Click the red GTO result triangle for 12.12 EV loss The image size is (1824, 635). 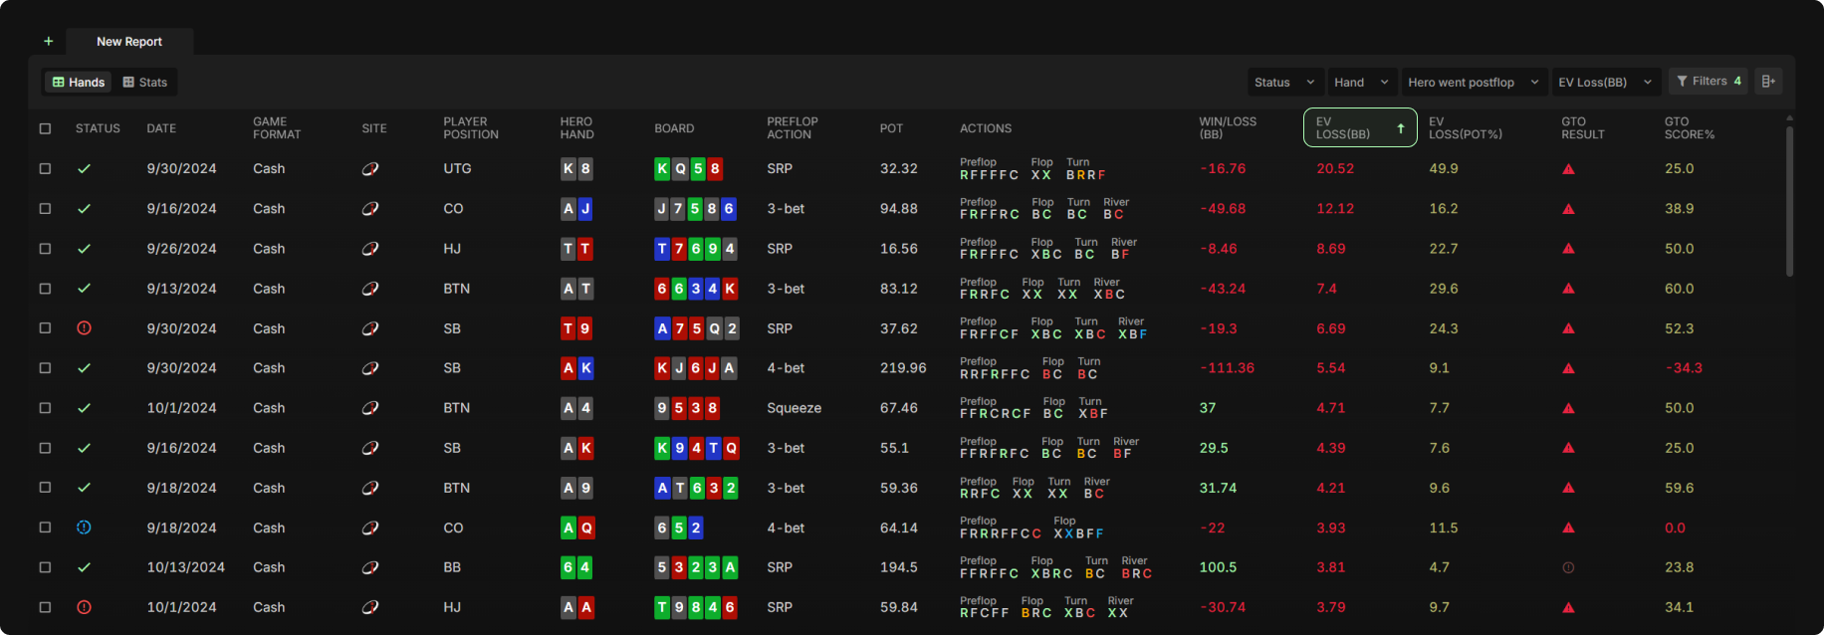[1568, 209]
